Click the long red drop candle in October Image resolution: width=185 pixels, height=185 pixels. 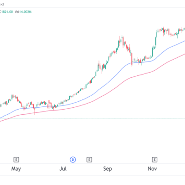(x=132, y=59)
